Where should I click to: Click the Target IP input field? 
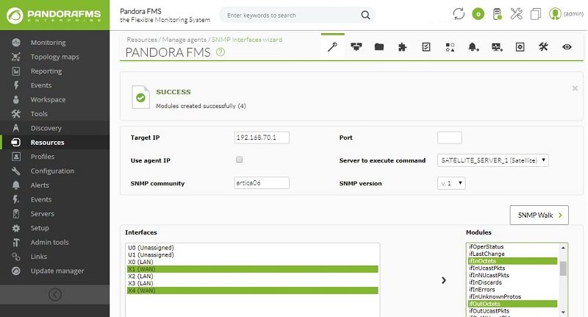tap(262, 138)
